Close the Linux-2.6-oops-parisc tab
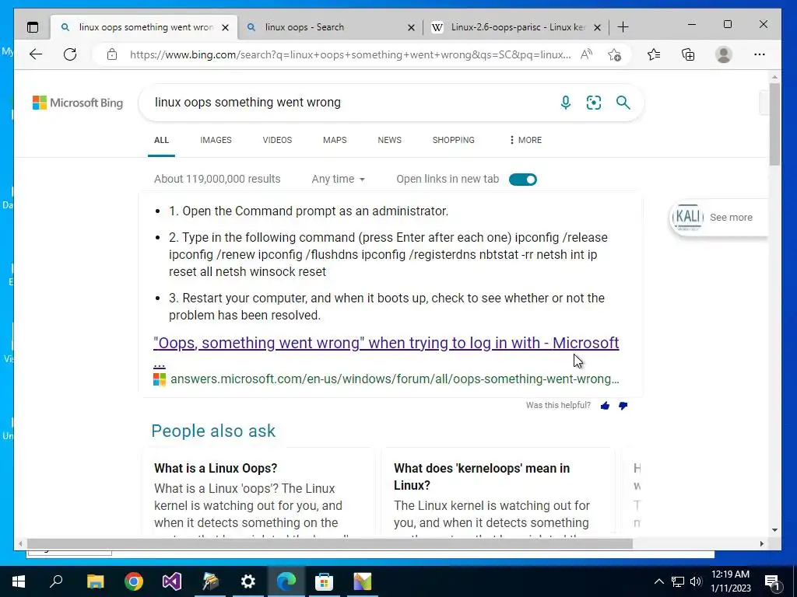Screen dimensions: 797x597 598,27
